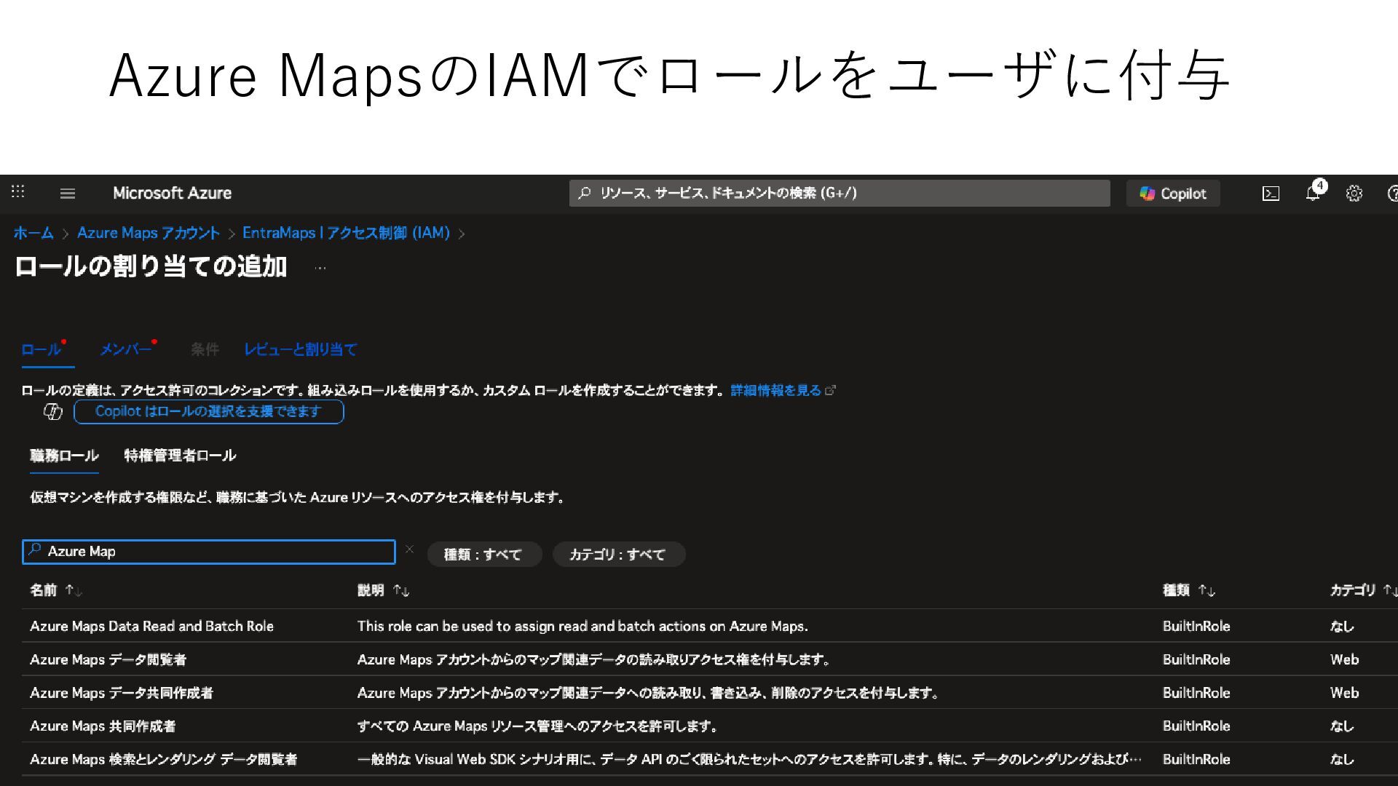Click the 詳細情報を見る link

coord(776,391)
